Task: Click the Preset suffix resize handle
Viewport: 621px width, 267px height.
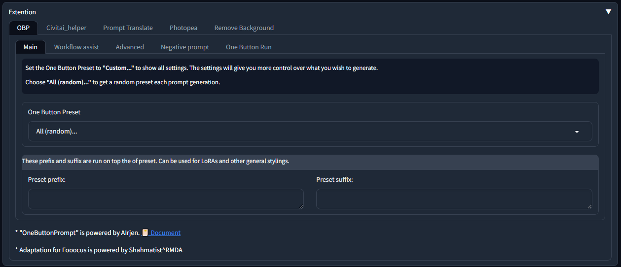Action: click(x=589, y=206)
